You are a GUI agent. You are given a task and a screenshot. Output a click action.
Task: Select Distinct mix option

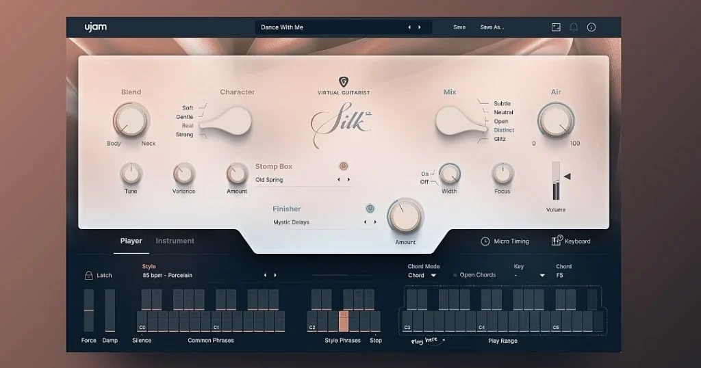504,130
